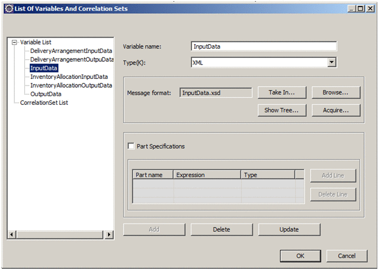379x271 pixels.
Task: Click into the Variable name field
Action: (263, 47)
